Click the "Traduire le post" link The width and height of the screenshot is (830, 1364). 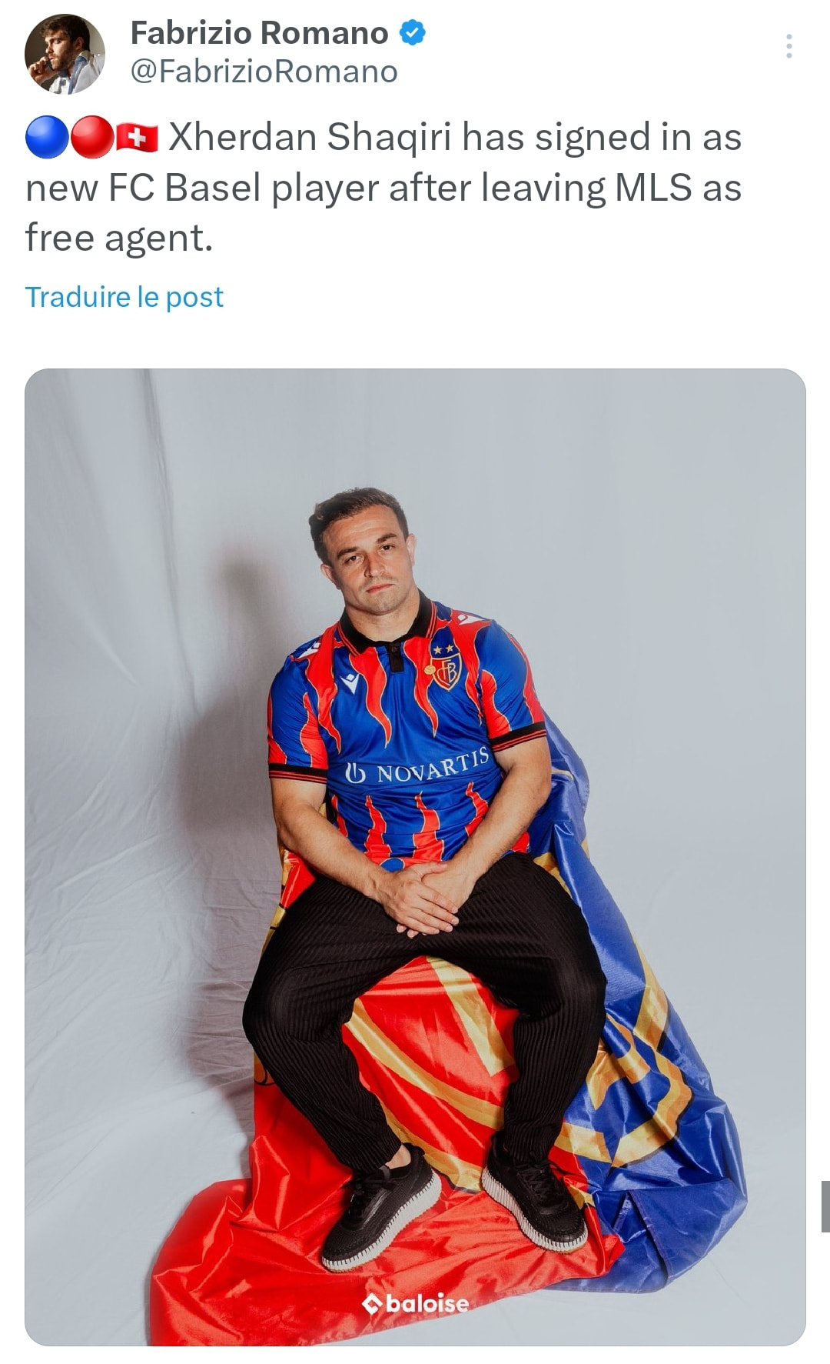tap(124, 297)
